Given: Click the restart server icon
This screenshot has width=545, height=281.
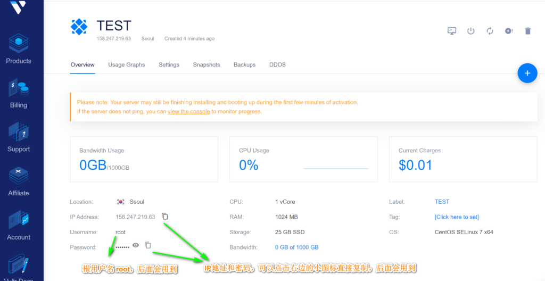Looking at the screenshot, I should [x=490, y=31].
